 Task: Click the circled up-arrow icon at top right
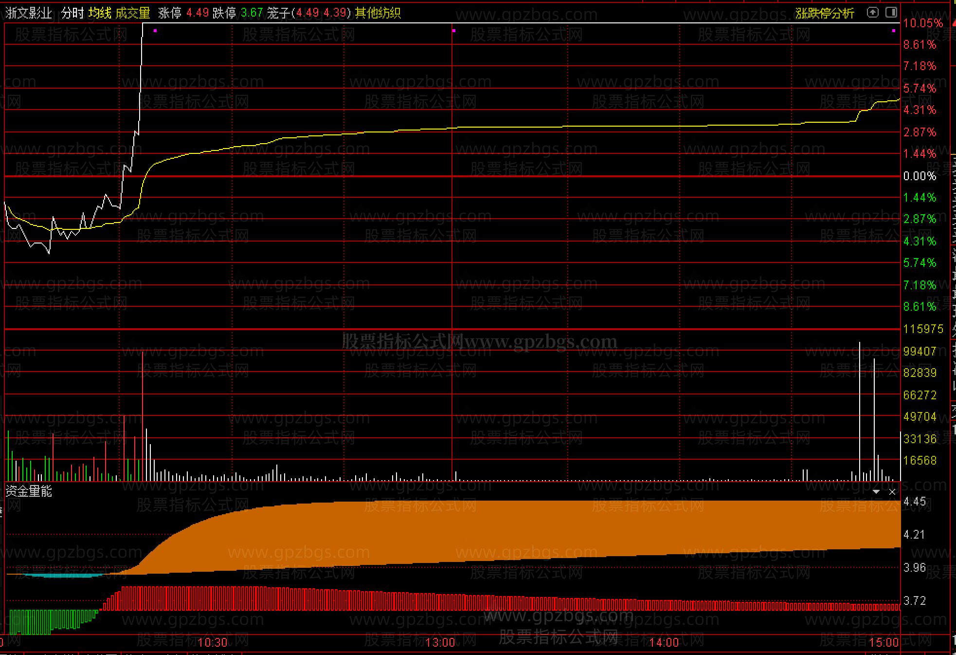point(873,13)
